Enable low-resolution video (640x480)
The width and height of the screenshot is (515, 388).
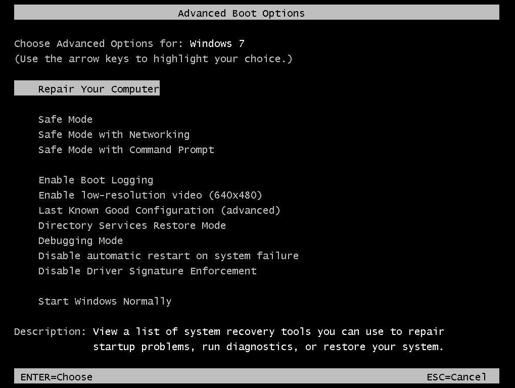pyautogui.click(x=150, y=195)
